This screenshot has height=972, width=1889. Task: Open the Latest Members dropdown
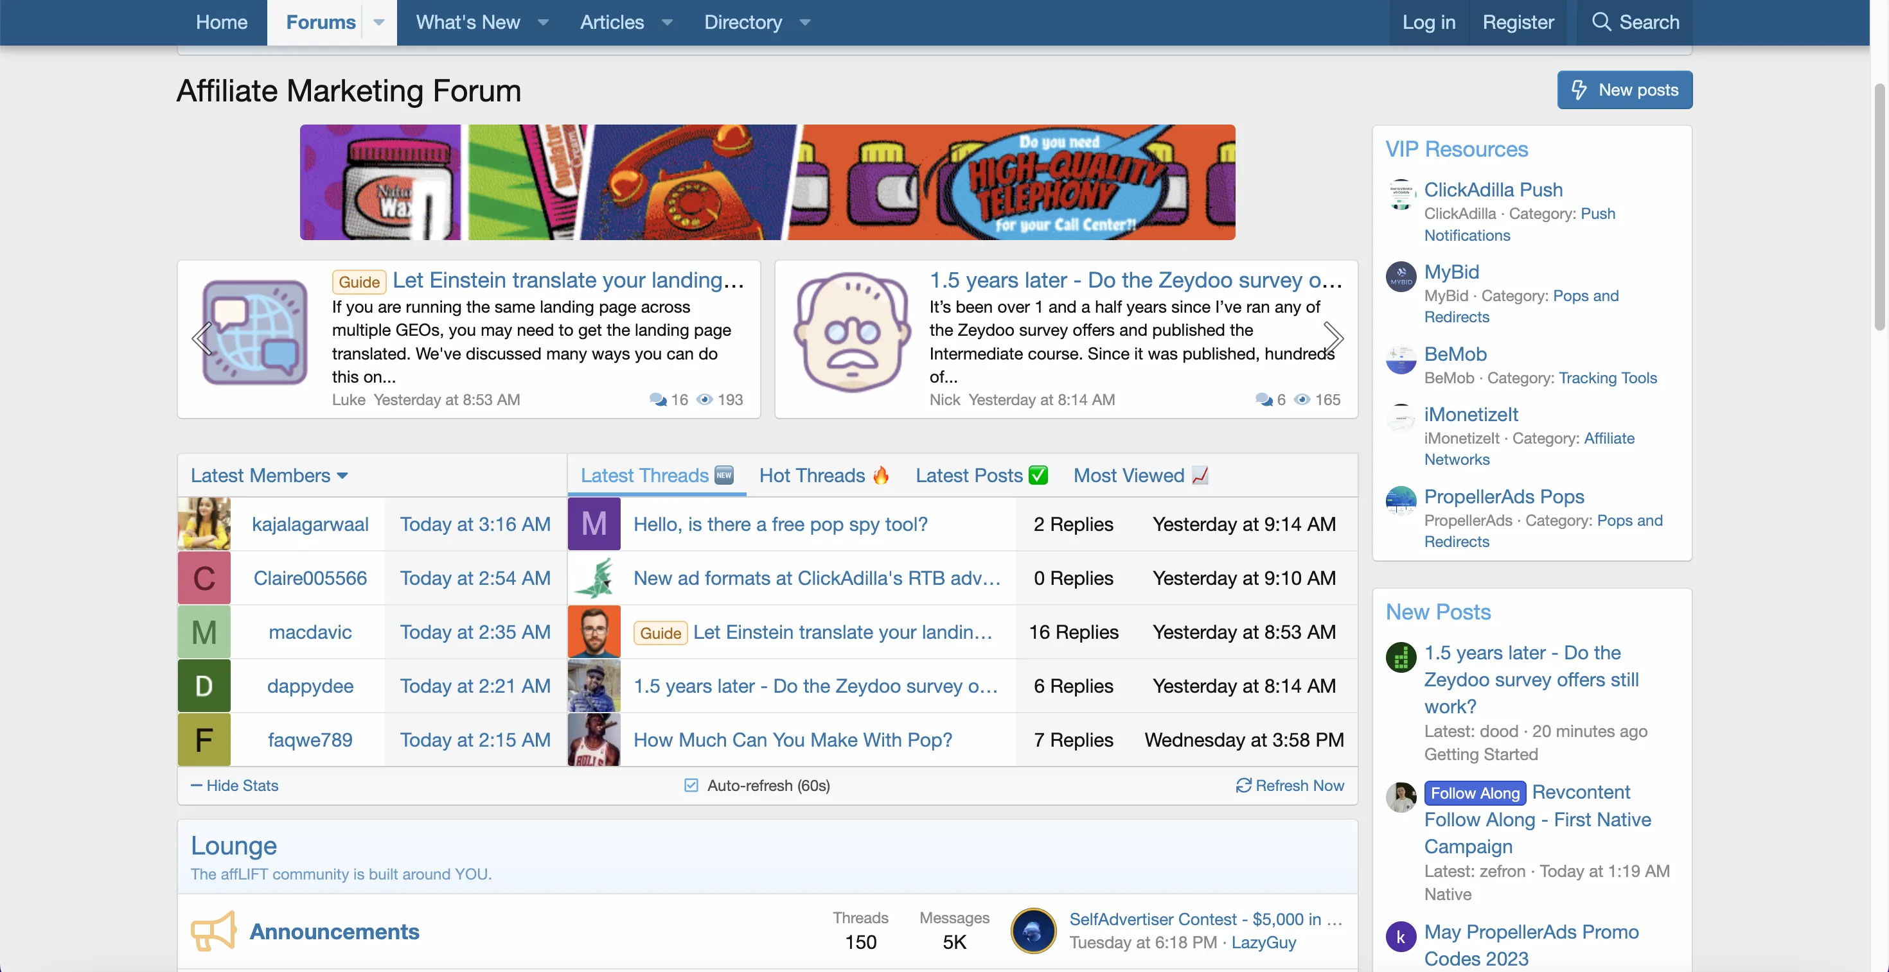[x=269, y=475]
